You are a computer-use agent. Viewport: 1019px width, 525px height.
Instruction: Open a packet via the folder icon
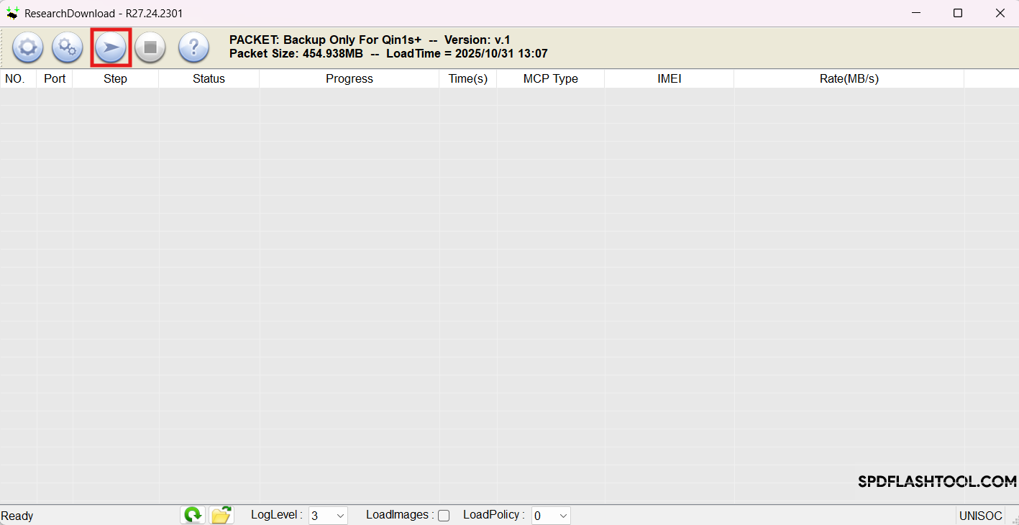(x=221, y=515)
